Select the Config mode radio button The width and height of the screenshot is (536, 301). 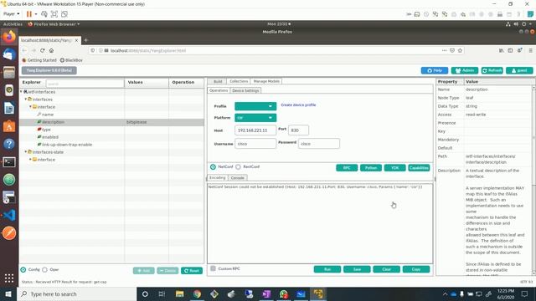23,269
